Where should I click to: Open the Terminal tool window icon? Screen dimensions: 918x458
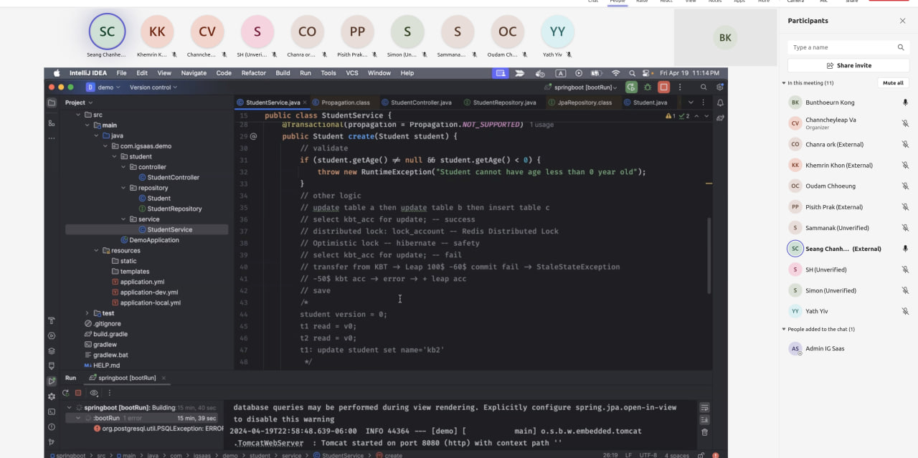[52, 411]
